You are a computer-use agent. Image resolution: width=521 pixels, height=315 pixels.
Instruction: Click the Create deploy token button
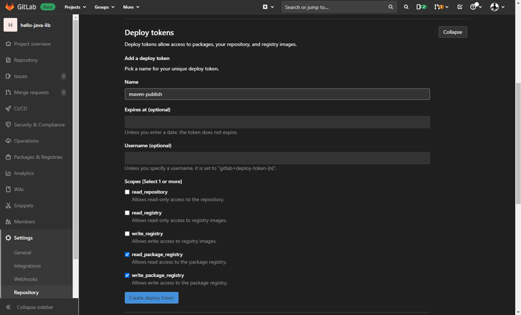click(x=152, y=298)
